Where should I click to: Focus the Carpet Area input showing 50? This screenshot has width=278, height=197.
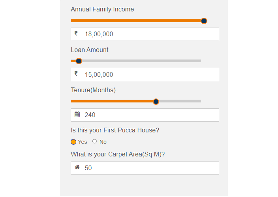point(145,168)
